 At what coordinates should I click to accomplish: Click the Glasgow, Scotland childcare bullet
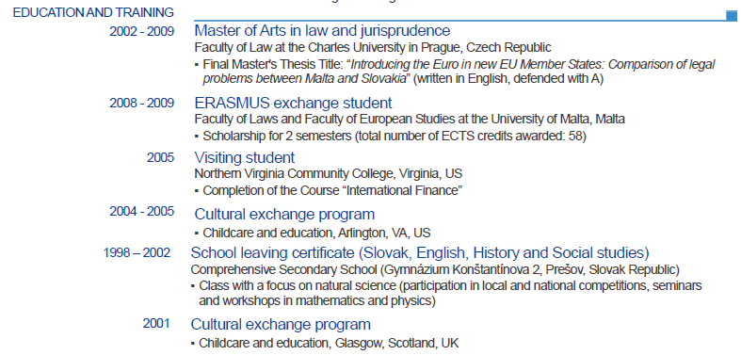(x=325, y=343)
